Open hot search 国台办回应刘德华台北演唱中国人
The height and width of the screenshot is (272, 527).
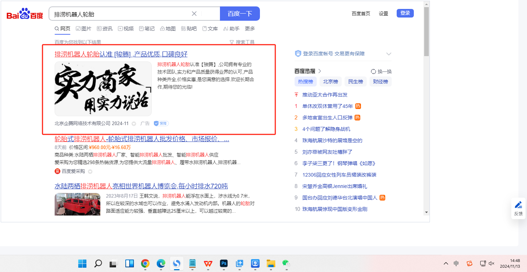[x=340, y=198]
